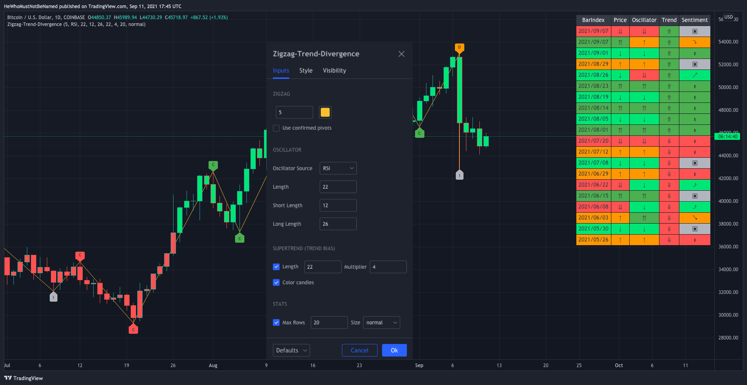Click the green C pivot label below August low
The height and width of the screenshot is (385, 747).
pos(240,239)
